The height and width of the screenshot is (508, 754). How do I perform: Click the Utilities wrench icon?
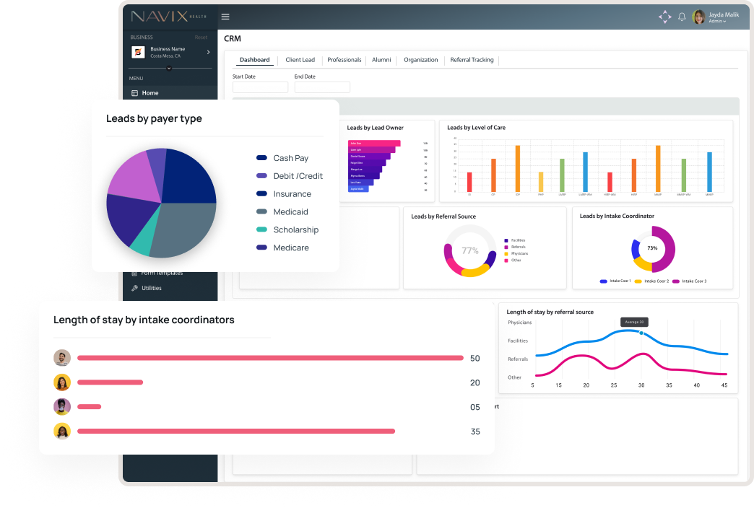point(134,288)
